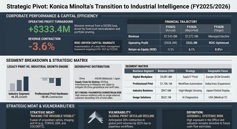Click the main title 'Strategic Pivot: Konica Minolta's Transition'
Image resolution: width=237 pixels, height=129 pixels.
[118, 6]
